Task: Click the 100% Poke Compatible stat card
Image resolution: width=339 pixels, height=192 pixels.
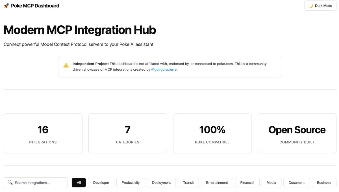Action: coord(212,133)
